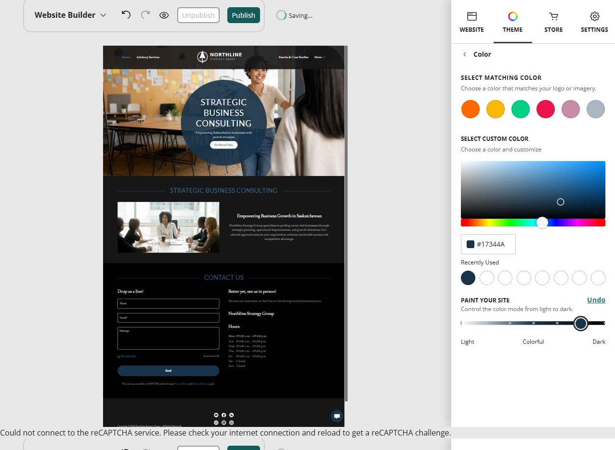Click the Attach Files link

(127, 356)
